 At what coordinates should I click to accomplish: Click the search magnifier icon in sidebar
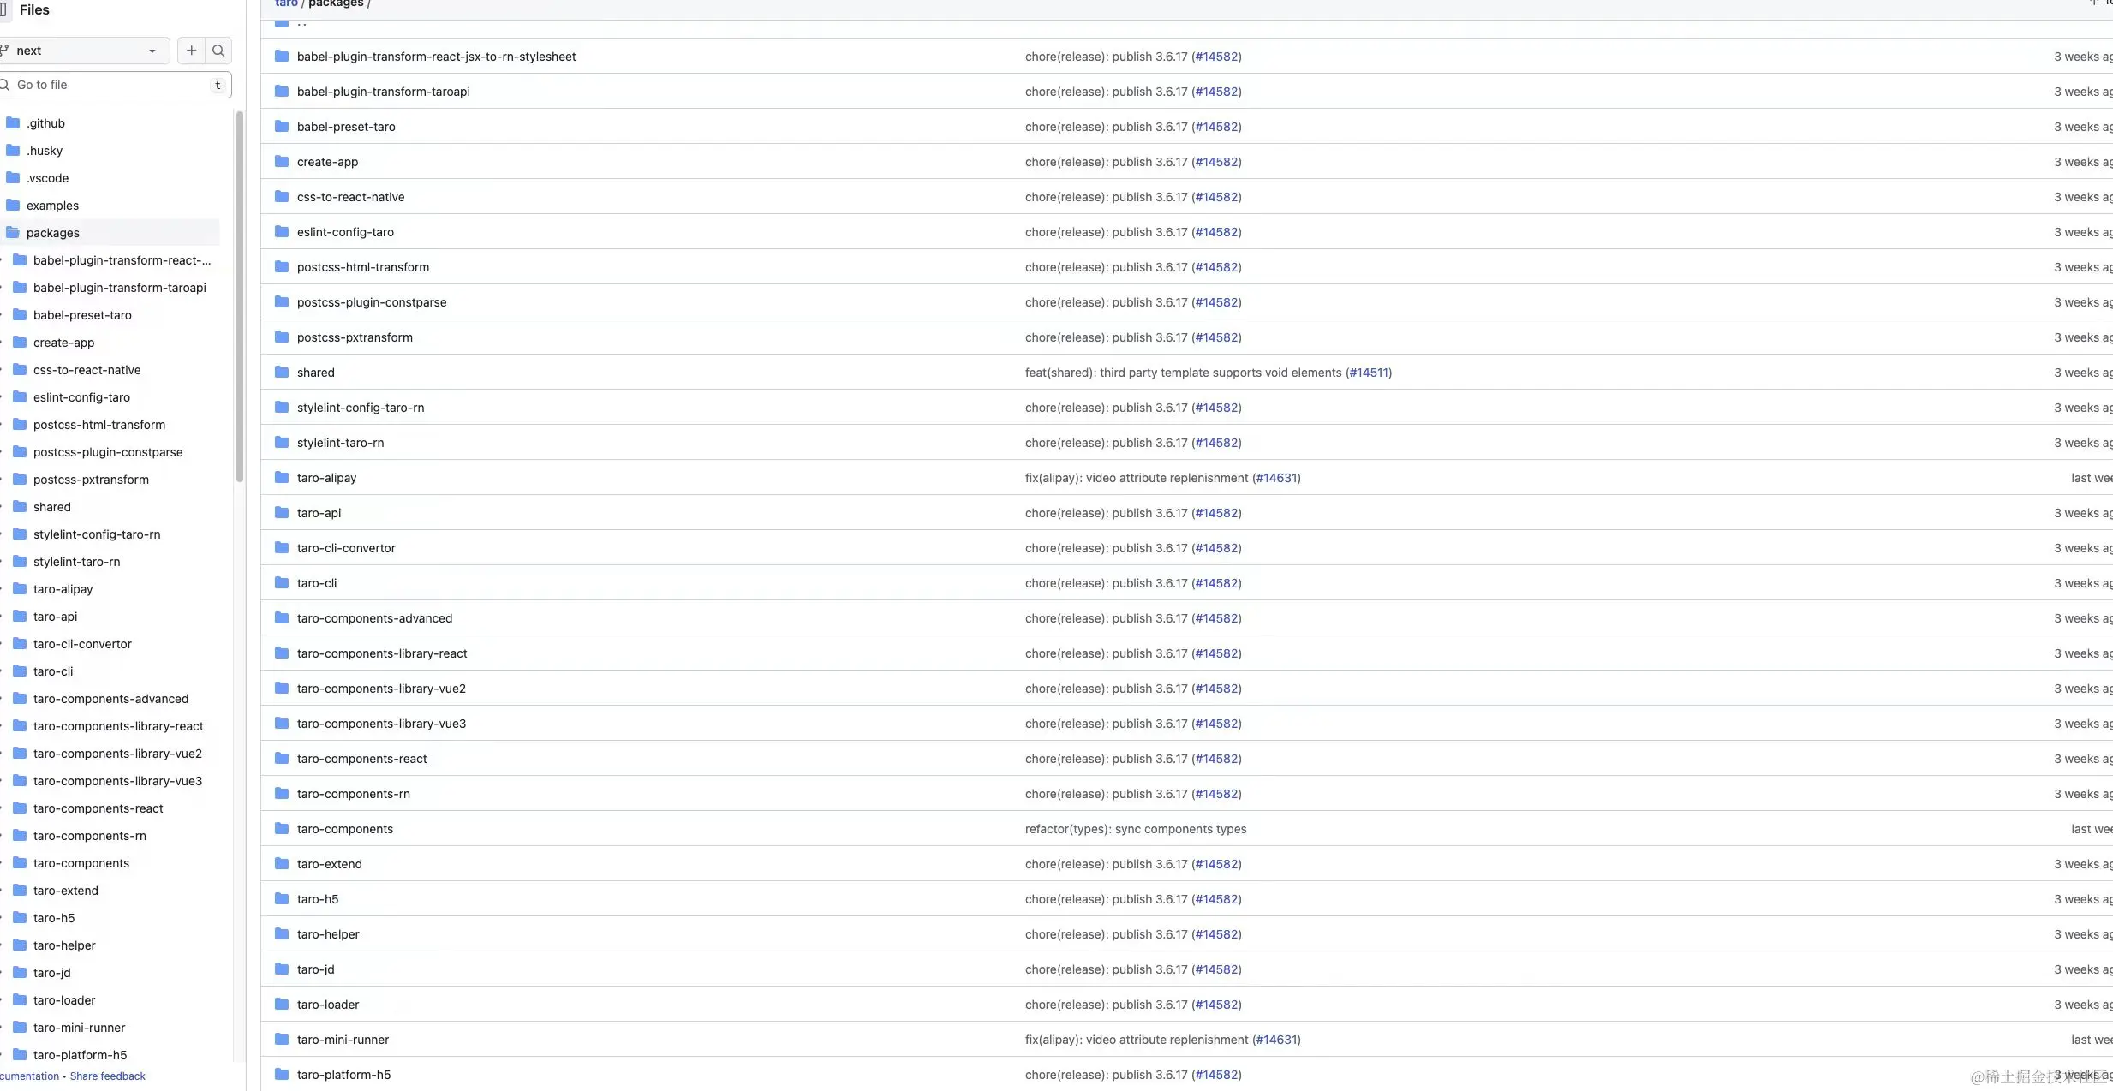coord(218,51)
